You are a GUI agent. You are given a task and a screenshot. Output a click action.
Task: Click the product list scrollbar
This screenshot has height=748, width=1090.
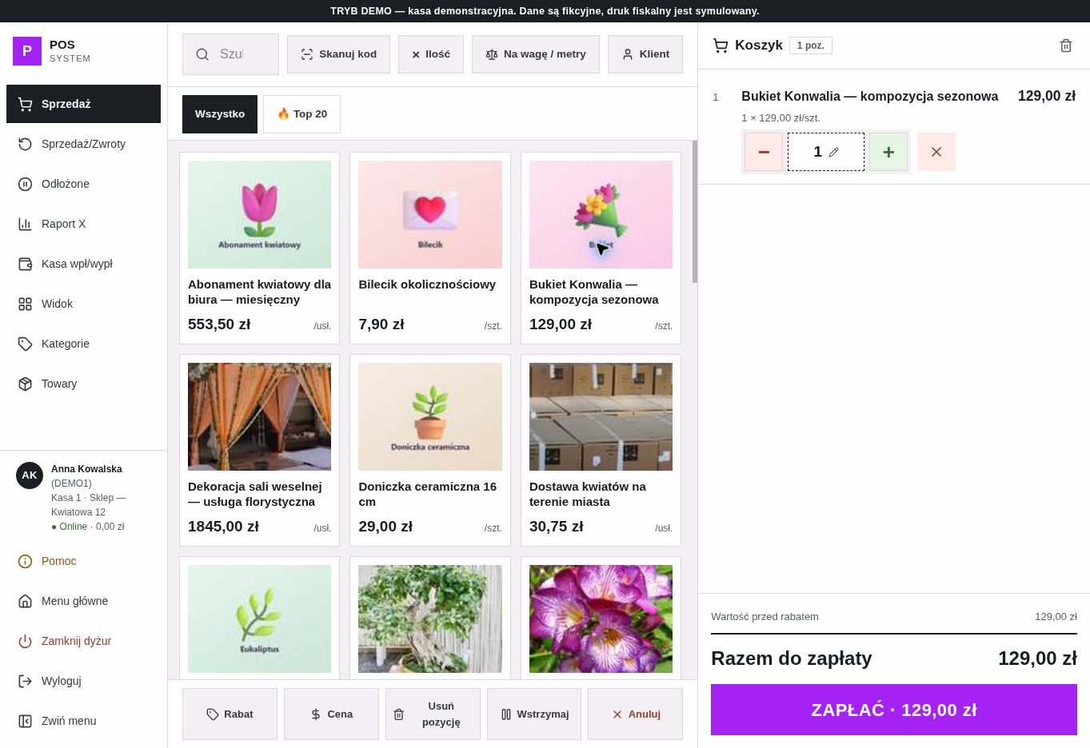pyautogui.click(x=694, y=212)
